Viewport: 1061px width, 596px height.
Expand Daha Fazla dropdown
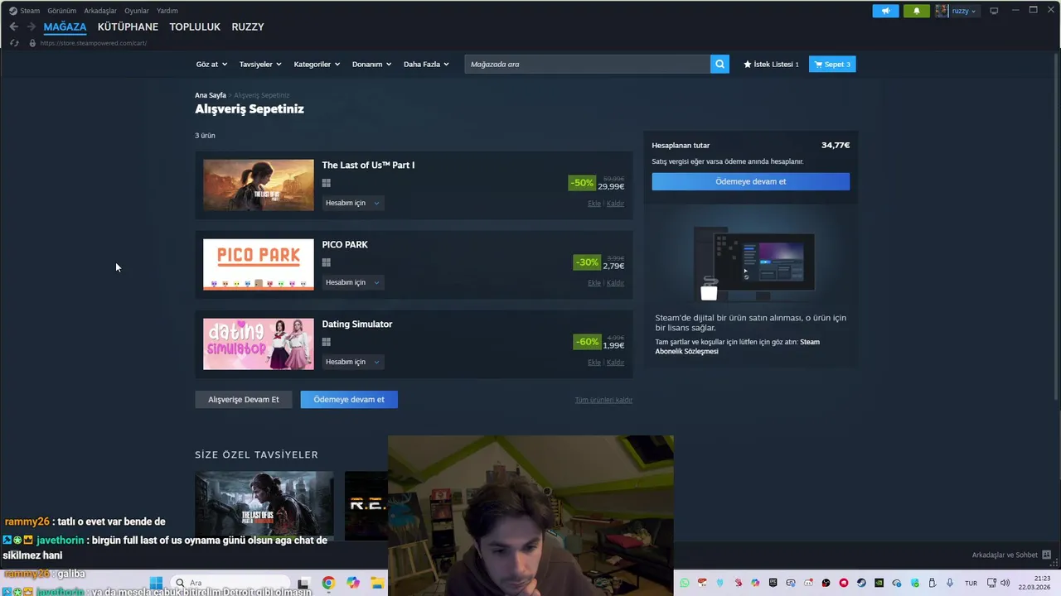426,64
